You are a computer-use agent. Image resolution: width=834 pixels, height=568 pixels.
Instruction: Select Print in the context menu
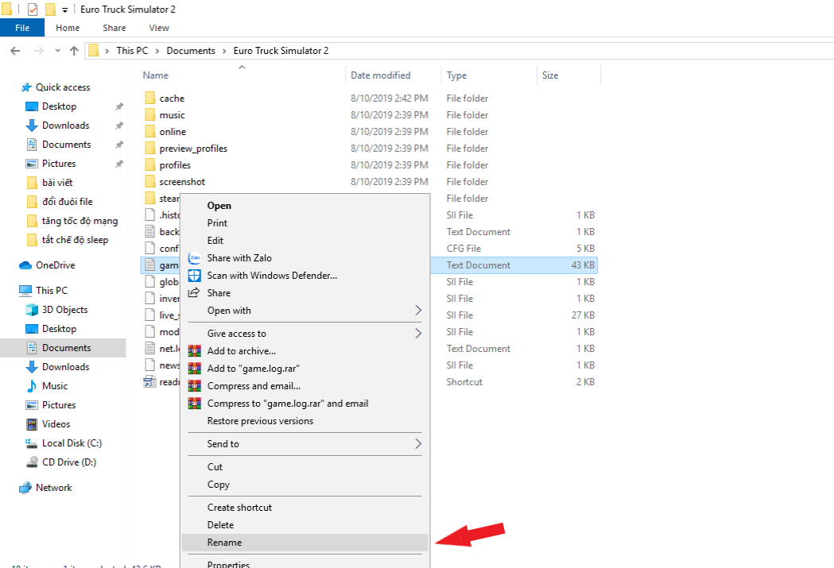coord(217,222)
